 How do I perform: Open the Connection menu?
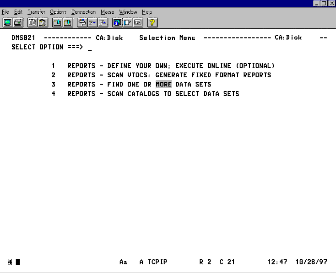pos(83,12)
